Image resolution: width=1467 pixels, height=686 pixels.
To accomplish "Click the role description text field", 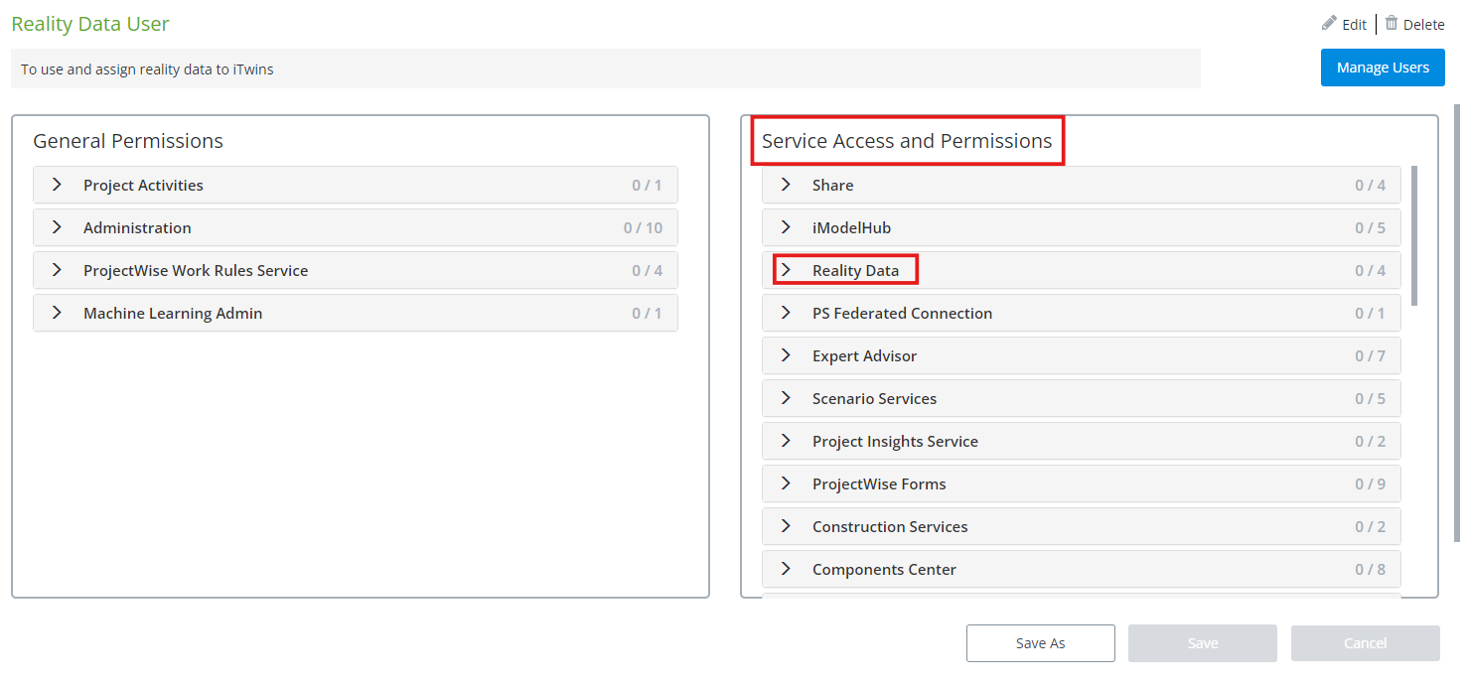I will click(x=605, y=69).
